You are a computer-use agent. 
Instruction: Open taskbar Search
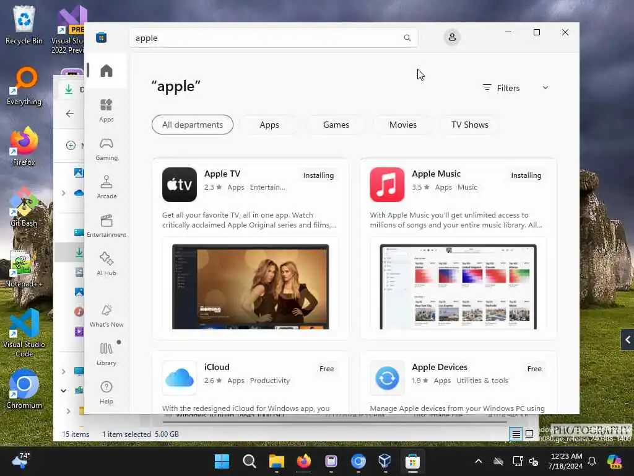tap(249, 461)
